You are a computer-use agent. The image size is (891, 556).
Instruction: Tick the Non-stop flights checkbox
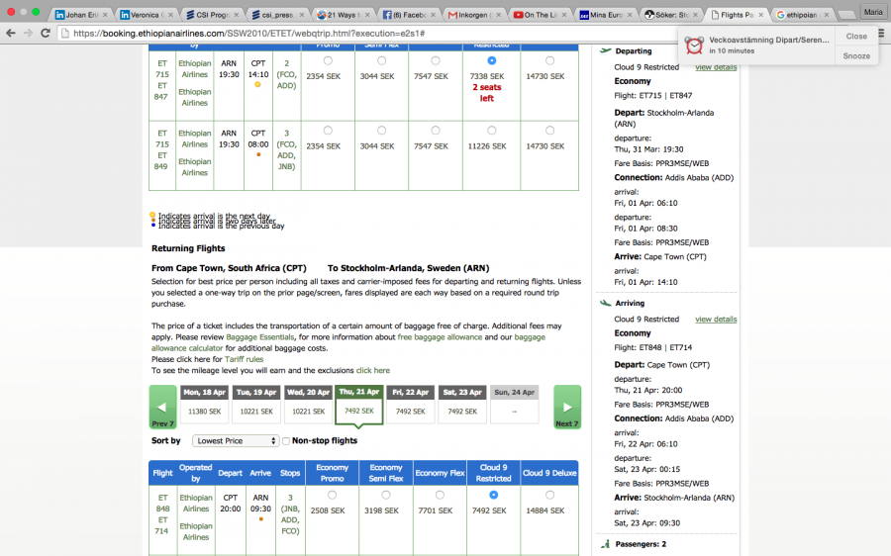[x=286, y=440]
